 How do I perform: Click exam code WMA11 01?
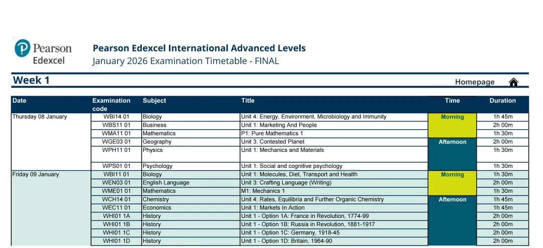coord(116,133)
